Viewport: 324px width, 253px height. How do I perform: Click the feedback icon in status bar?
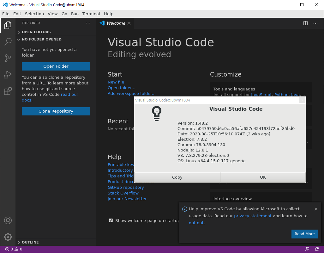pyautogui.click(x=307, y=249)
